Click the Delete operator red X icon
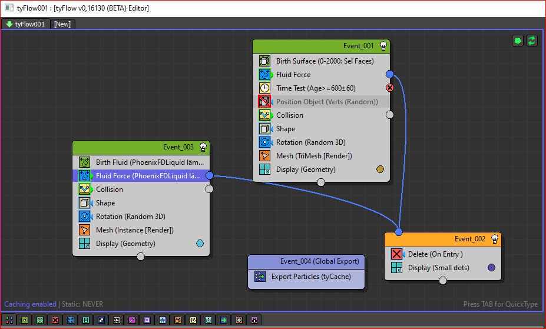546x329 pixels. coord(396,254)
